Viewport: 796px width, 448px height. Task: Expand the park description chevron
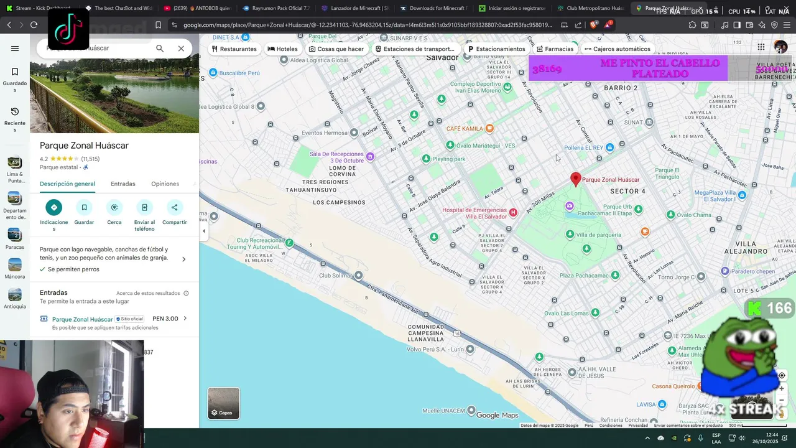click(183, 259)
